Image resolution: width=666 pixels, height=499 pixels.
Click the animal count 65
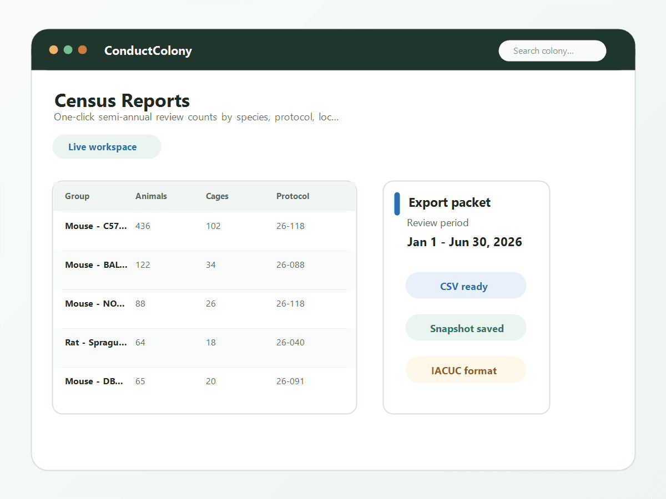click(x=140, y=381)
